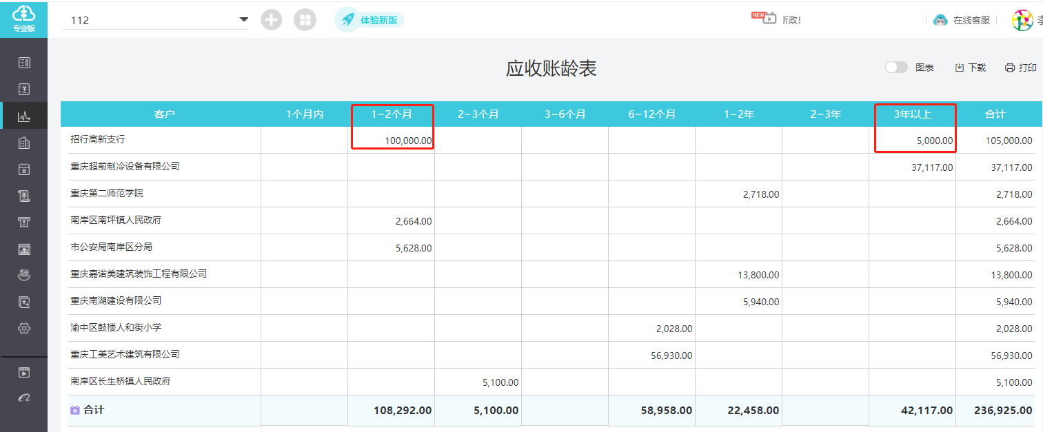Open sidebar video tutorial icon
The image size is (1043, 432).
(x=24, y=373)
